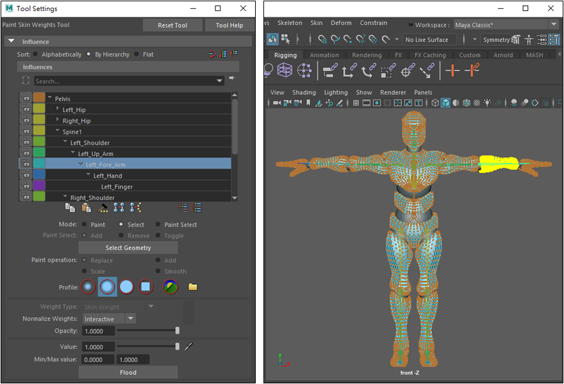Open the Shading panel menu
Screen dimensions: 564x384
click(304, 92)
